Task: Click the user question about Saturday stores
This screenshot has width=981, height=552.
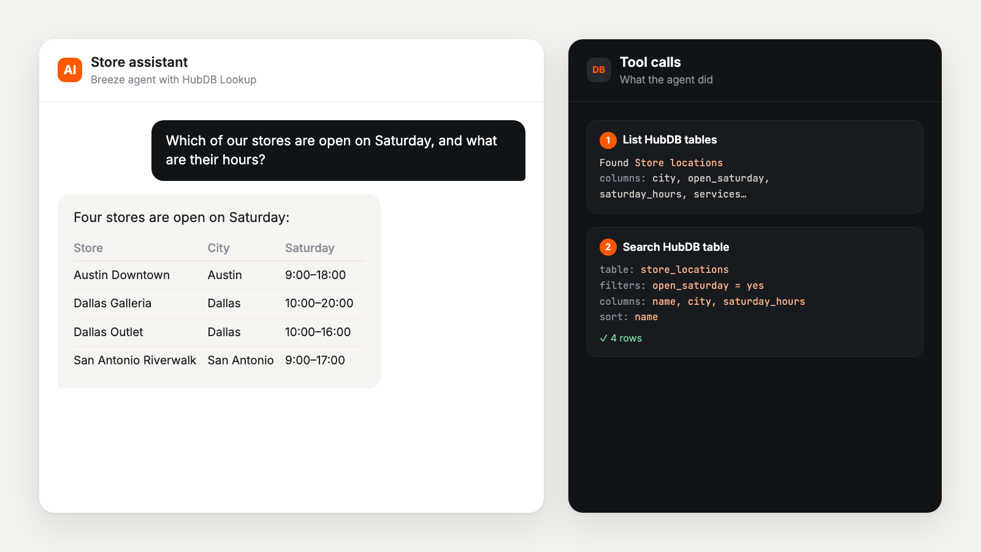Action: 338,150
